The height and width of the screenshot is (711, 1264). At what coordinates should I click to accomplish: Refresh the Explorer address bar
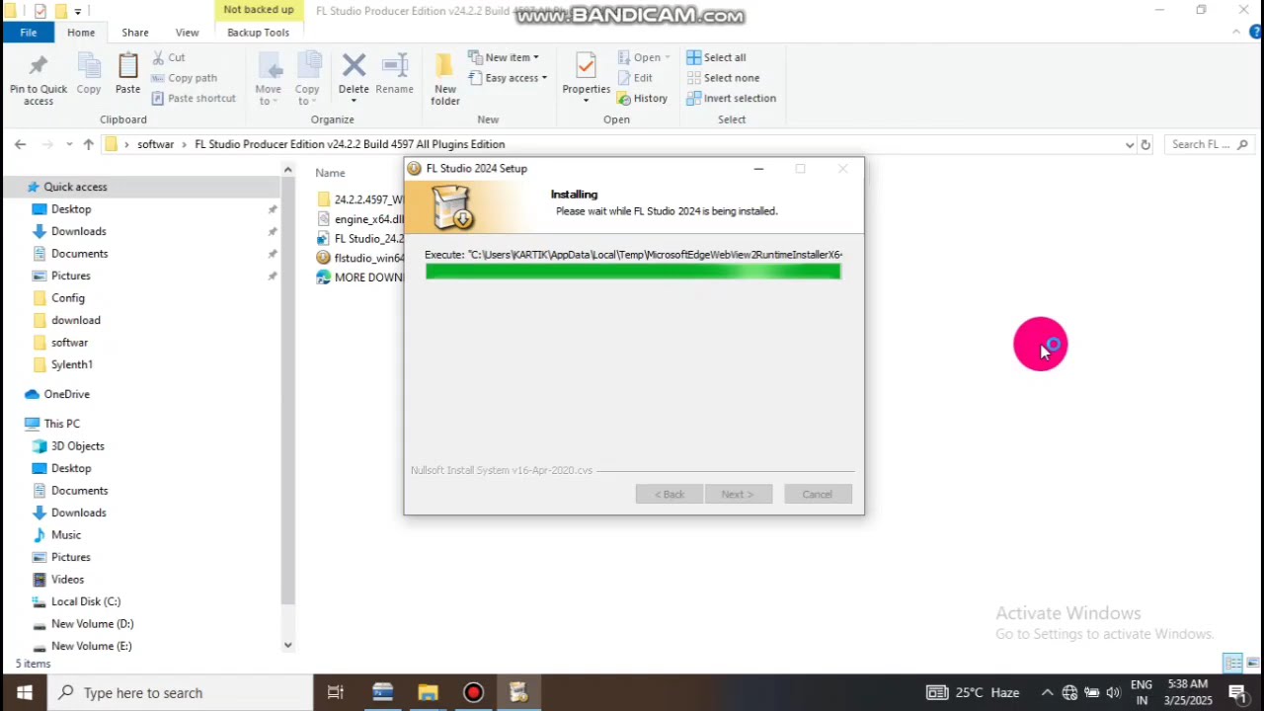click(1145, 144)
